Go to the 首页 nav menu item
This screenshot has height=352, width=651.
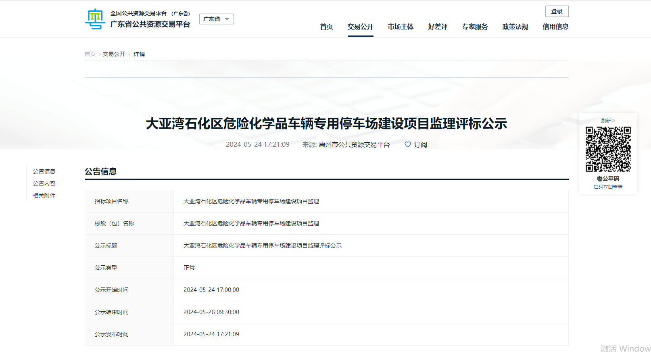(x=326, y=27)
